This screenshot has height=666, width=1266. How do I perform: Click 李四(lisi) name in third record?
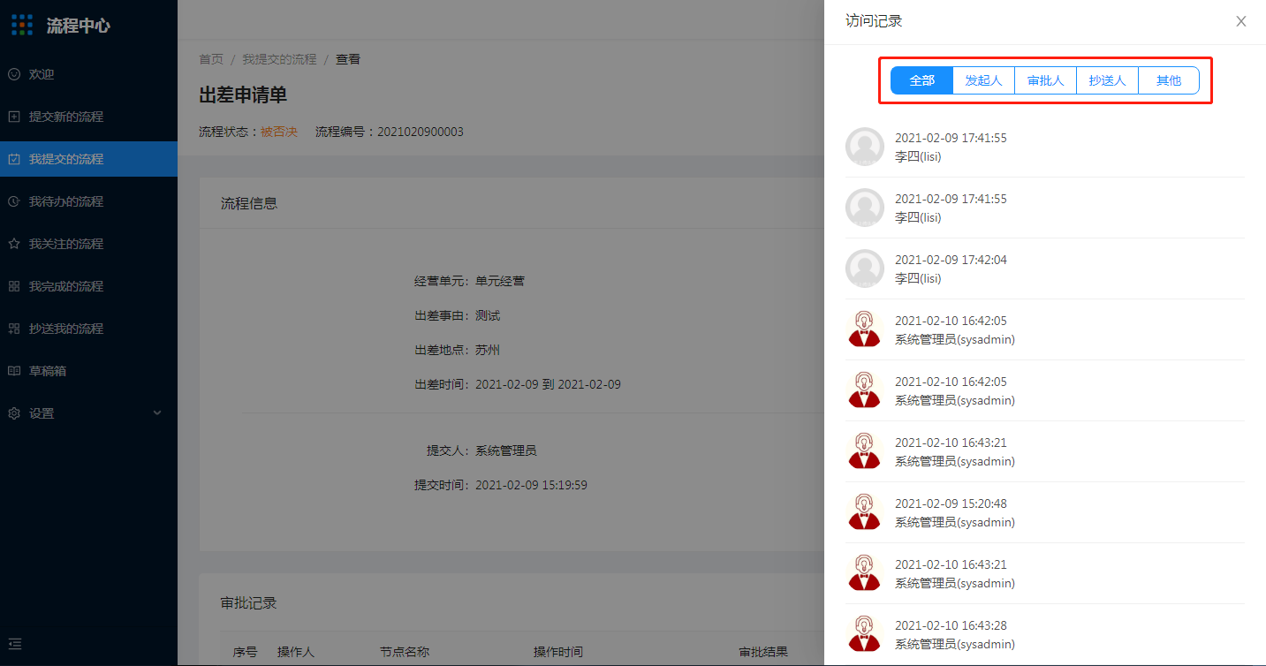[x=918, y=278]
